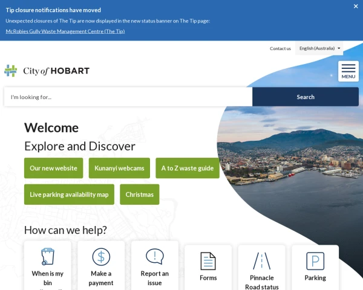Viewport: 363px width, 290px height.
Task: Click the Contact us link
Action: click(280, 48)
